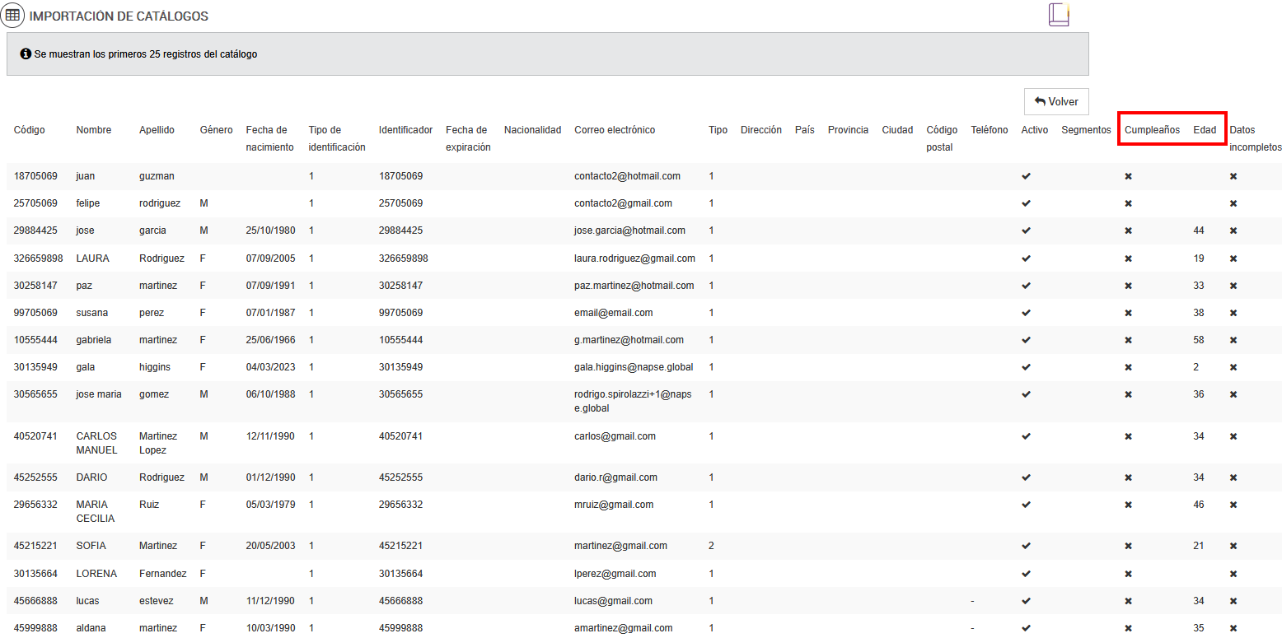
Task: Click the Datos incompletos column header
Action: [1255, 138]
